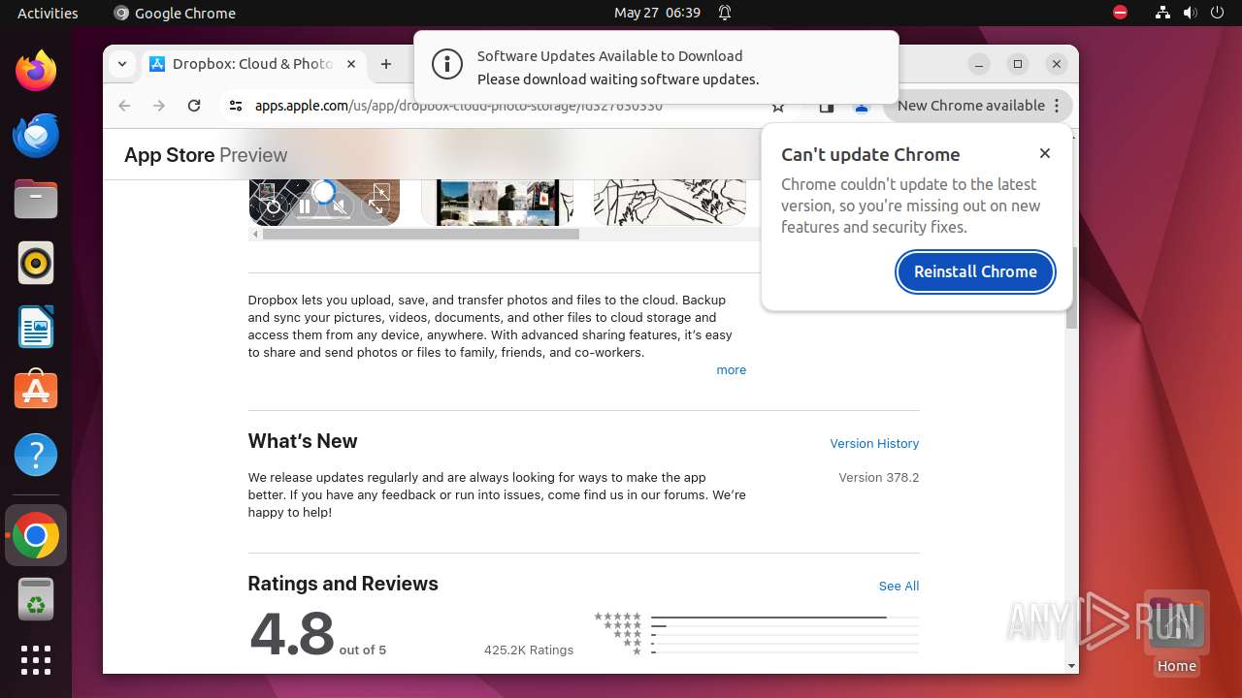
Task: Click the apps.apple.com URL address field
Action: tap(458, 106)
